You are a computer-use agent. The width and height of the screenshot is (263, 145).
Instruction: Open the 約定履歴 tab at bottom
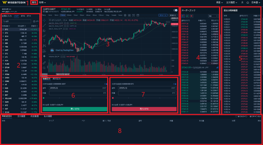coord(35,116)
